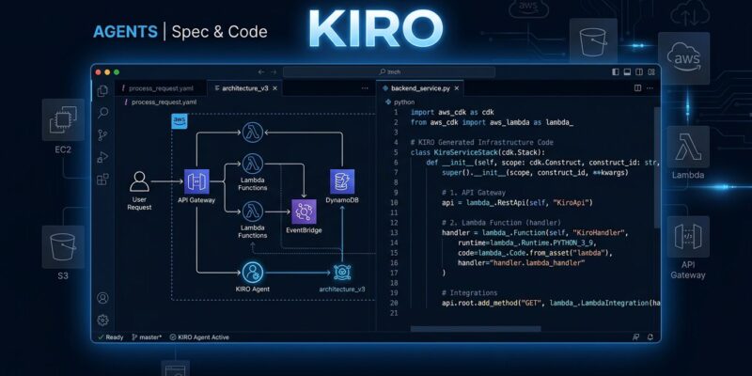Open the Search magnifier in activity bar

point(102,113)
